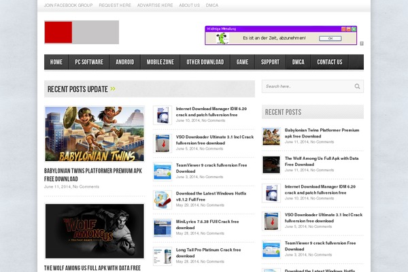Click Wolf Among Us thumbnail in sidebar

[271, 165]
